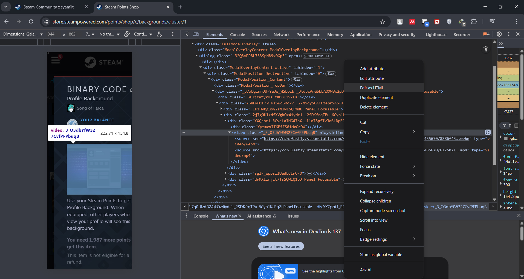
Task: Select Delete element in context menu
Action: [x=384, y=107]
